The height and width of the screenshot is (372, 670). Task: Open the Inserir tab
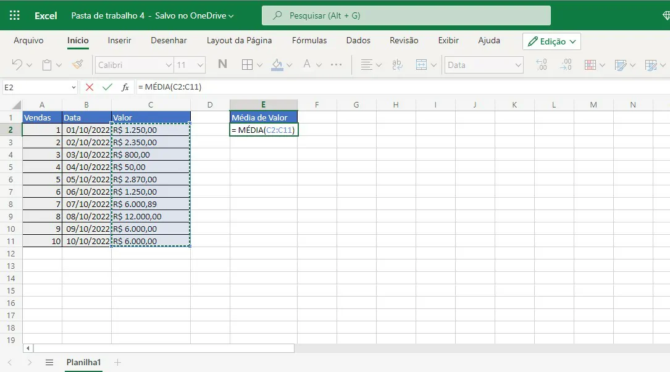(119, 40)
